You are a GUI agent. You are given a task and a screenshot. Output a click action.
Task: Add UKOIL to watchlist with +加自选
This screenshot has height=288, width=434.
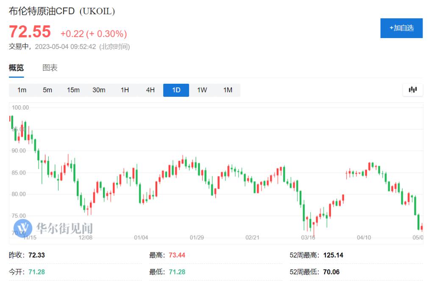[x=401, y=28]
